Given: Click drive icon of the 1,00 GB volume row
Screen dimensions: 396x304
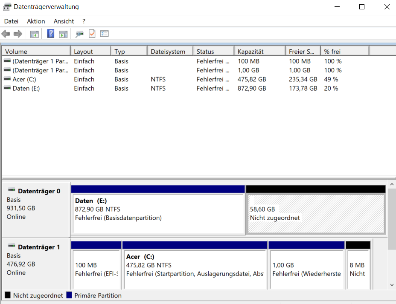Looking at the screenshot, I should pyautogui.click(x=7, y=70).
